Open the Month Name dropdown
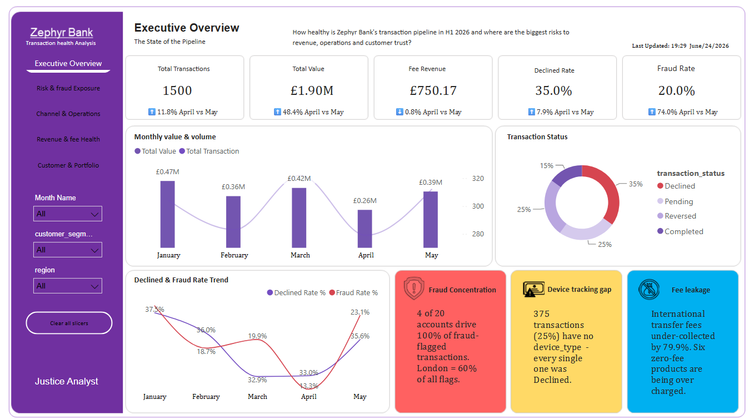The image size is (754, 420). [68, 214]
